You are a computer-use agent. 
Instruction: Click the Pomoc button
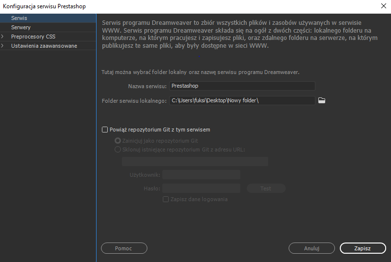[124, 248]
